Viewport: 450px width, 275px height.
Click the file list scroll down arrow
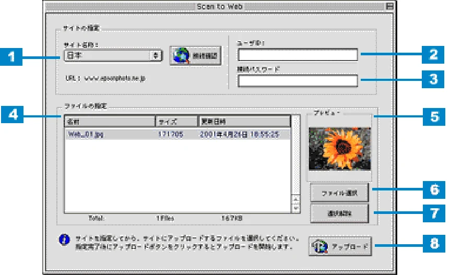(x=296, y=208)
